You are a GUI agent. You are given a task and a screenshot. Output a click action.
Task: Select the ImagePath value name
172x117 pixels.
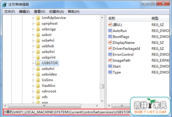point(122,61)
